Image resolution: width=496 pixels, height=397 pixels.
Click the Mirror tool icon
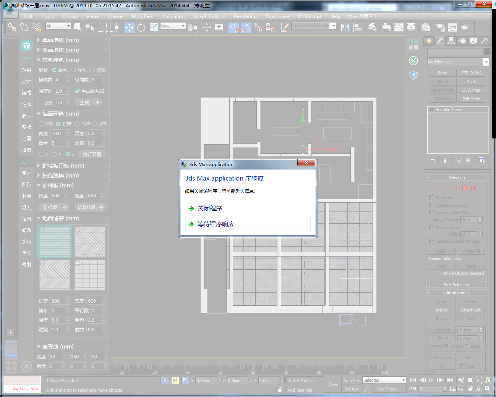point(345,27)
